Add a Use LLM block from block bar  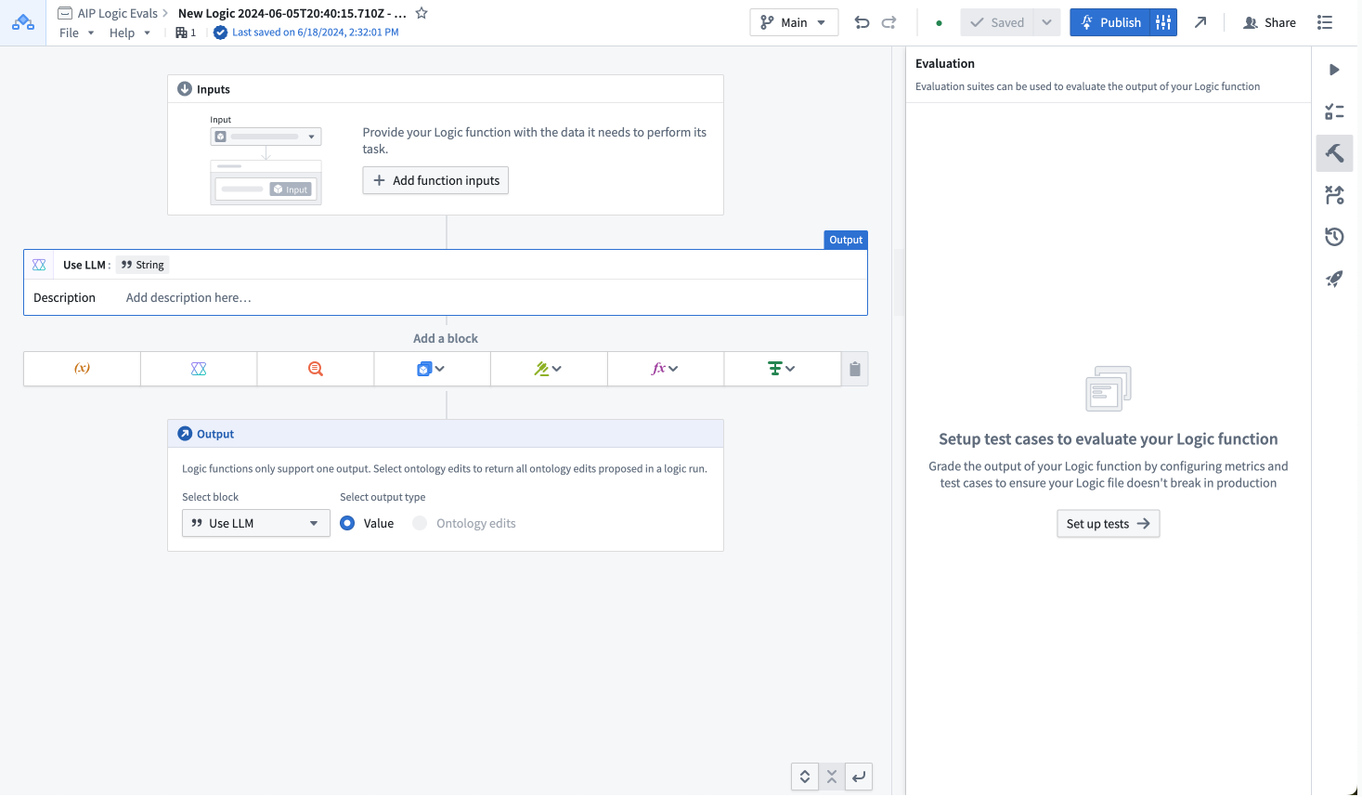pyautogui.click(x=199, y=369)
